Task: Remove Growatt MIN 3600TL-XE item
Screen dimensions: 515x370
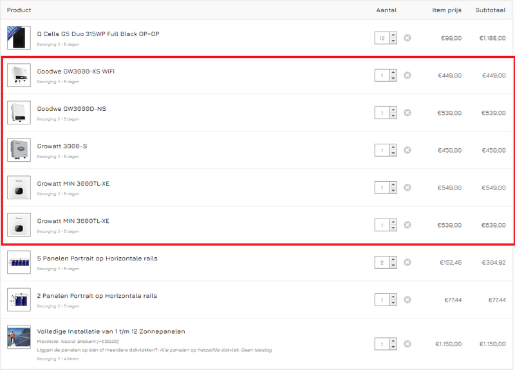Action: [407, 225]
